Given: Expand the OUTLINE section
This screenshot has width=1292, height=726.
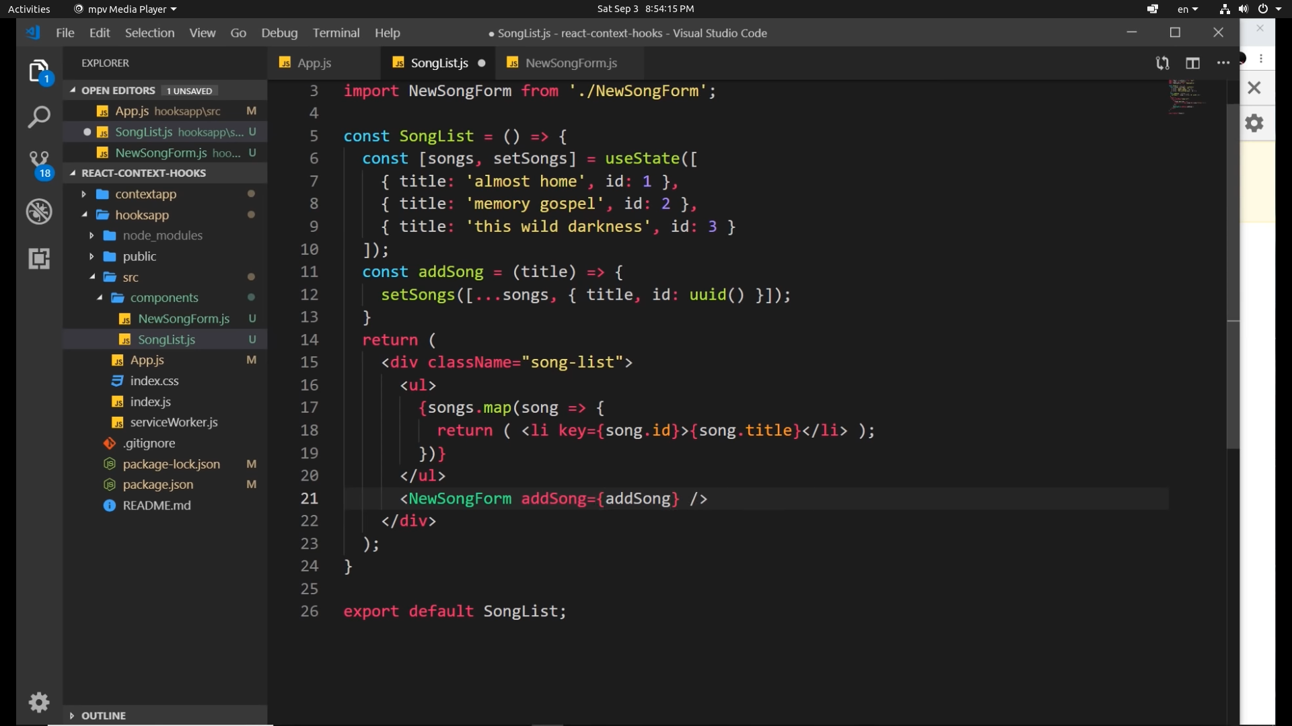Looking at the screenshot, I should coord(103,716).
